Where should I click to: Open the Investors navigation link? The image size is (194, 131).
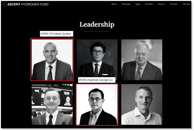pos(174,4)
